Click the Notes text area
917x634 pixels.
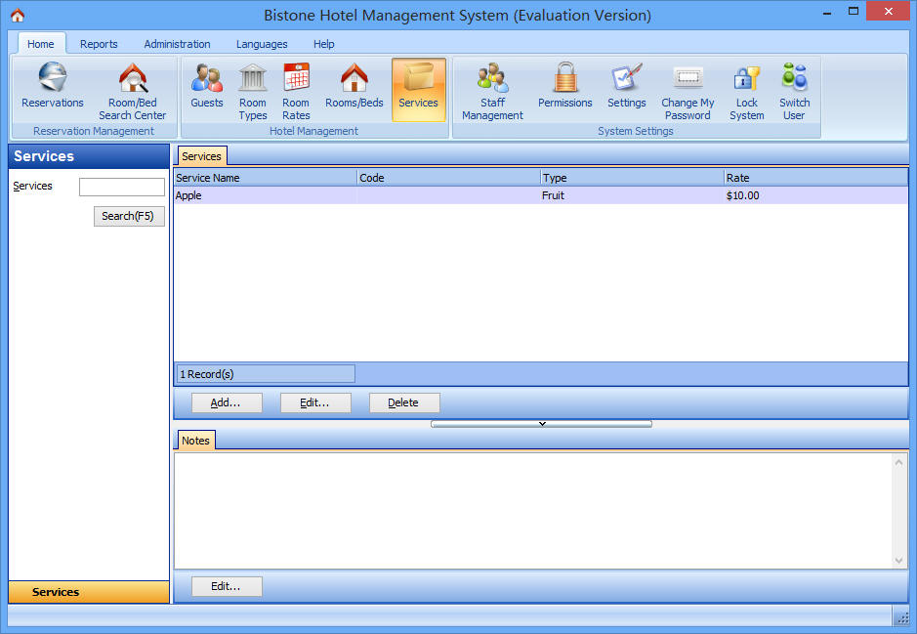(x=532, y=511)
